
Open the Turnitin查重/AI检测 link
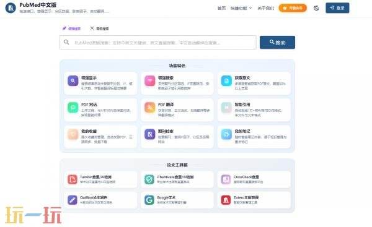pyautogui.click(x=95, y=177)
